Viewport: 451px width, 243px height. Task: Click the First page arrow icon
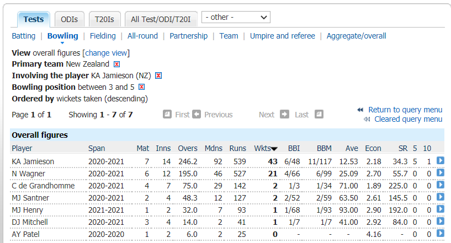[167, 115]
